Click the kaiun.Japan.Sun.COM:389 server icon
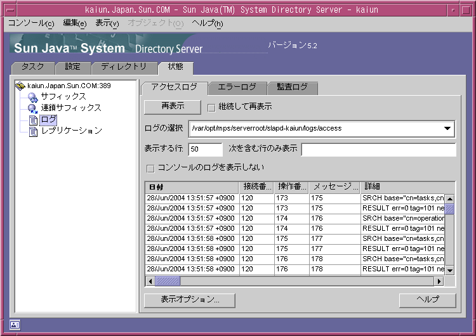Viewport: 476px width, 336px height. (20, 86)
